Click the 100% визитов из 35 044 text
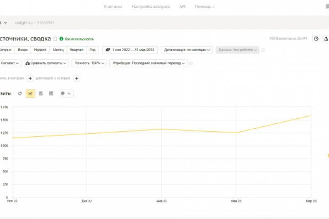This screenshot has height=219, width=329. pyautogui.click(x=288, y=39)
